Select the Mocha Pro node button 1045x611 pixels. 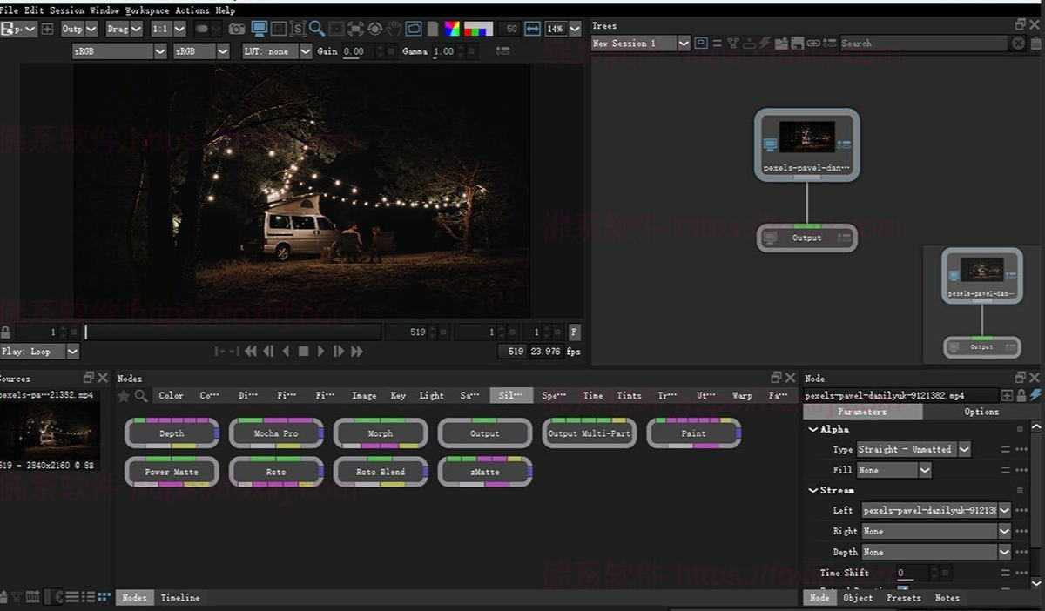pos(276,433)
